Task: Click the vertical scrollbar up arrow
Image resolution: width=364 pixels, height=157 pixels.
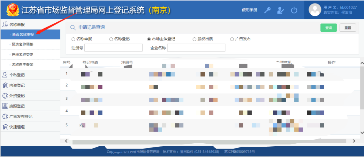Action: [362, 63]
